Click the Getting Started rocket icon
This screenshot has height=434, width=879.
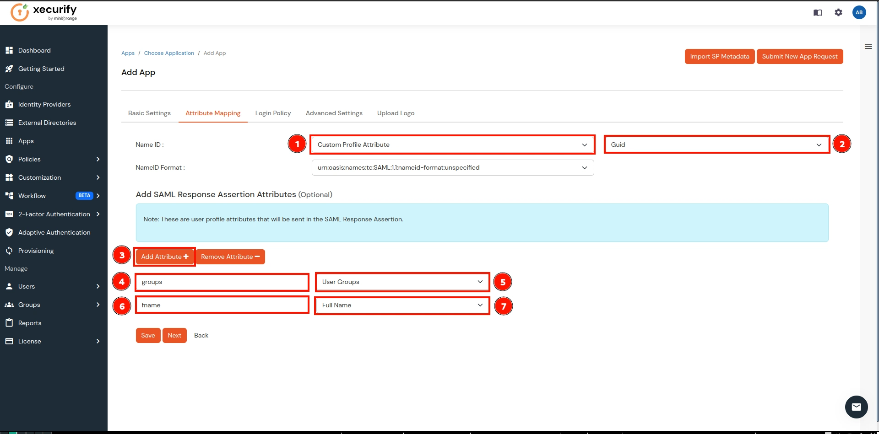(9, 69)
